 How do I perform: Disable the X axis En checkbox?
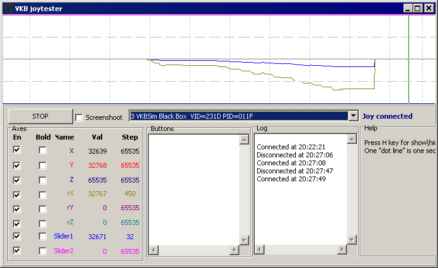[17, 150]
